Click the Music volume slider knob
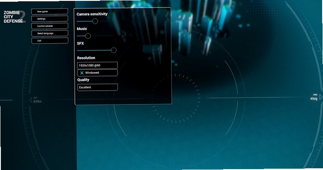Viewport: 323px width, 170px height. (x=88, y=36)
